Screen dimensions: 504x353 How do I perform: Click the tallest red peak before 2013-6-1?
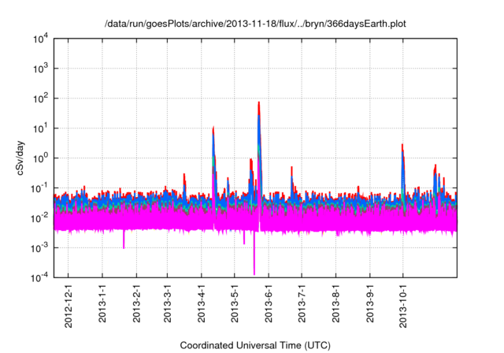tap(259, 102)
